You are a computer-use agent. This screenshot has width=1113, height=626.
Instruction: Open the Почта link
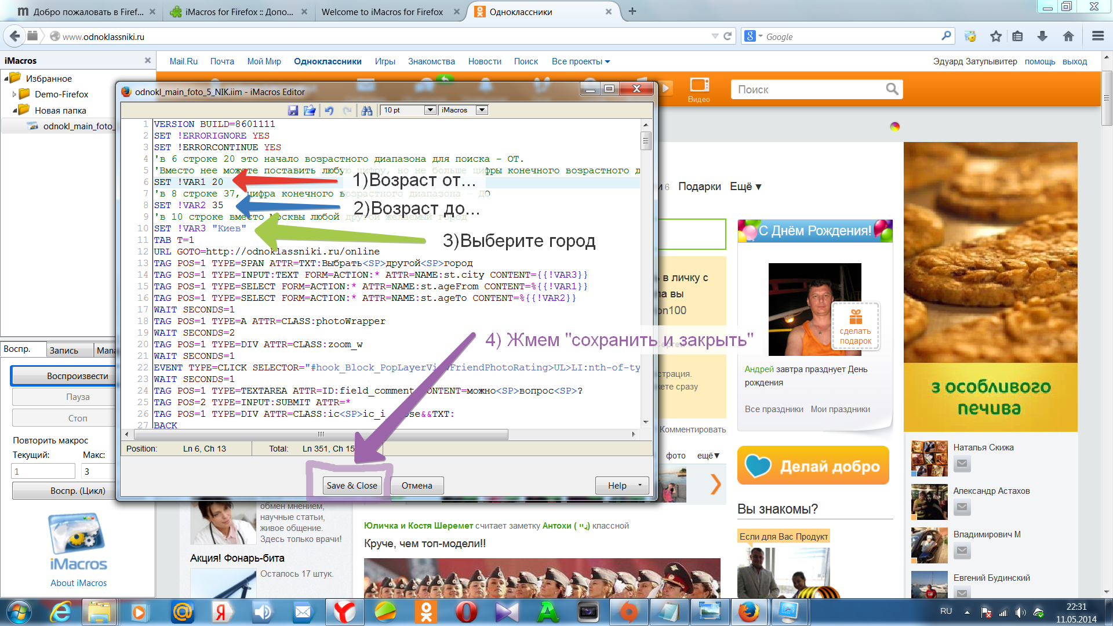tap(222, 61)
